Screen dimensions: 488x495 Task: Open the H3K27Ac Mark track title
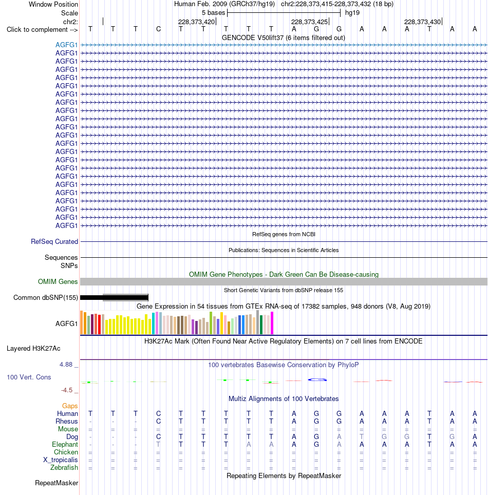[284, 341]
